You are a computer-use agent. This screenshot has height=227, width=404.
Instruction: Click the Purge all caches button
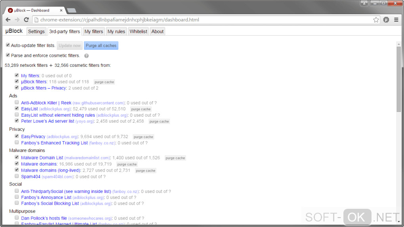tap(101, 45)
